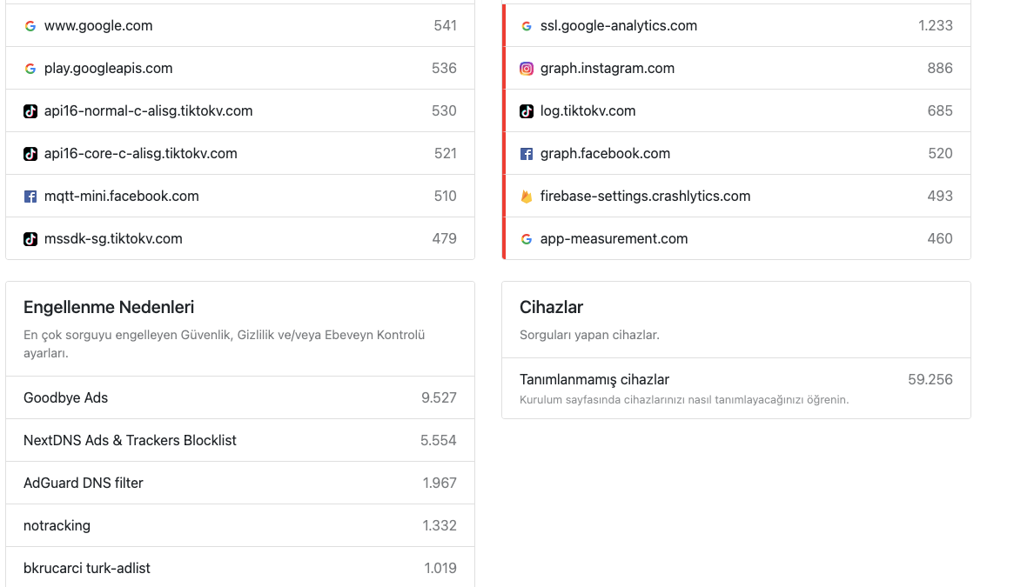Click the En çok sorguyu engelleyen description
The height and width of the screenshot is (587, 1014).
[225, 344]
